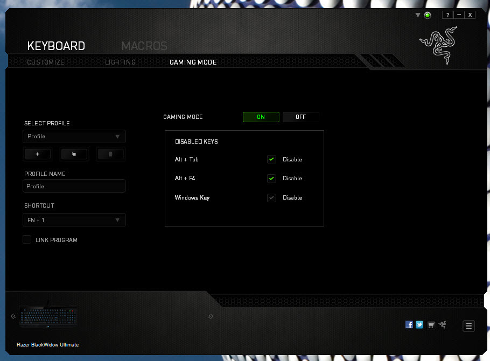The image size is (490, 361).
Task: Turn Gaming Mode OFF
Action: click(300, 117)
